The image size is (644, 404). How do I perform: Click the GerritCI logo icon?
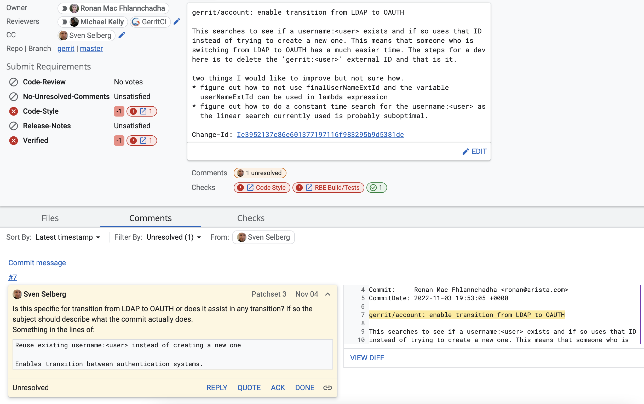click(136, 22)
